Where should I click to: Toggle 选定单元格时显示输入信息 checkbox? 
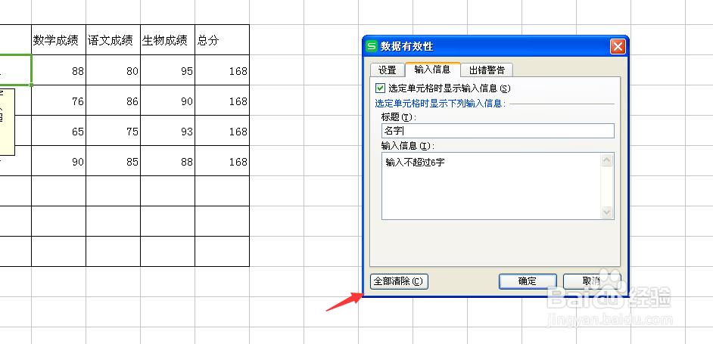tap(380, 88)
